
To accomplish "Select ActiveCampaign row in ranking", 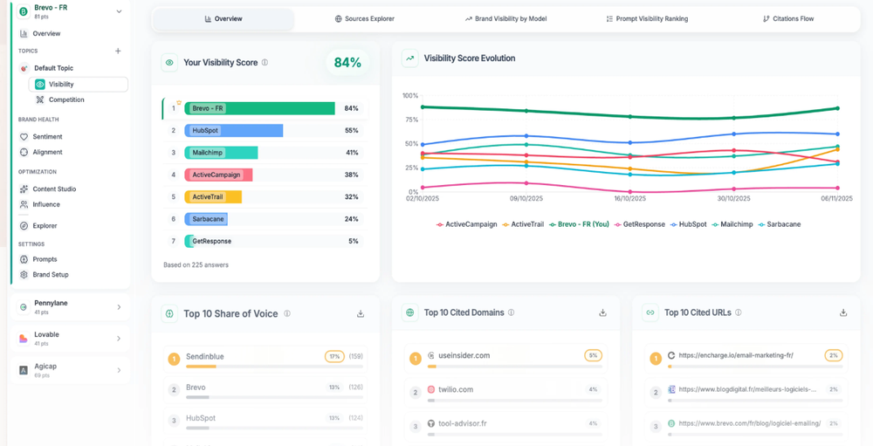I will pos(265,175).
